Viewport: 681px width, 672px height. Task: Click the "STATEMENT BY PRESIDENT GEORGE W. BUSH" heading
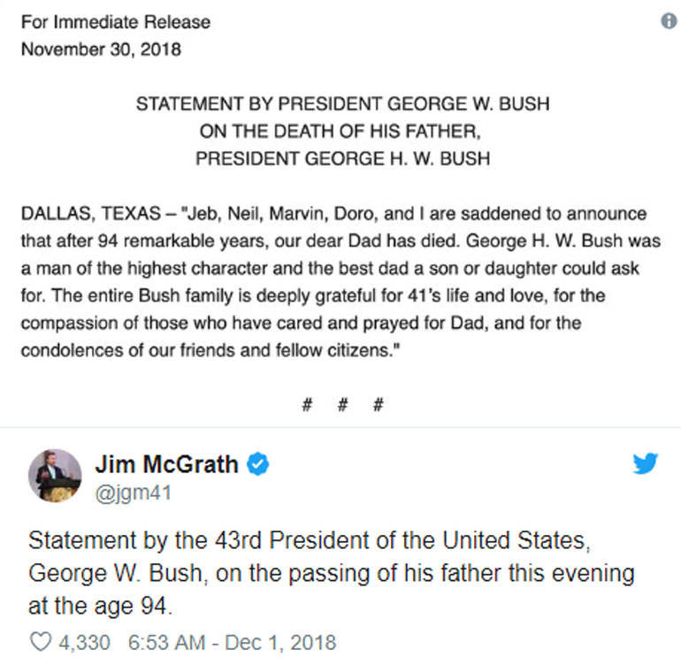pos(342,103)
